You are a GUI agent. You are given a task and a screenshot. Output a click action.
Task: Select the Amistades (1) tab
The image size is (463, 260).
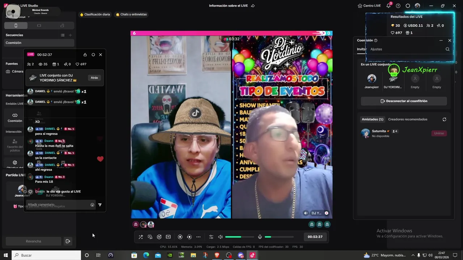(x=373, y=119)
